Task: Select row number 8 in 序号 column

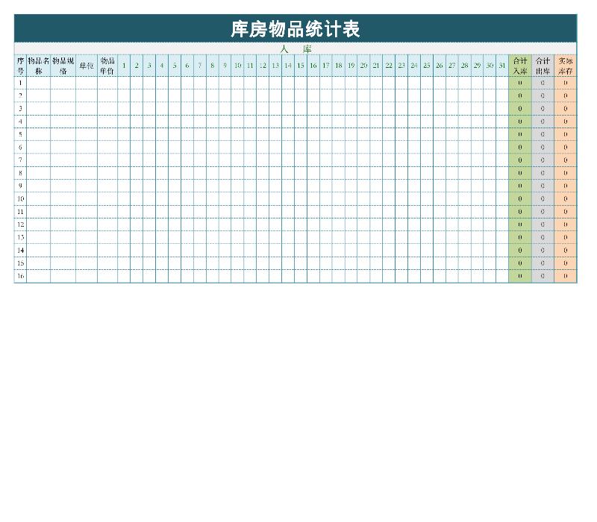Action: [x=21, y=173]
